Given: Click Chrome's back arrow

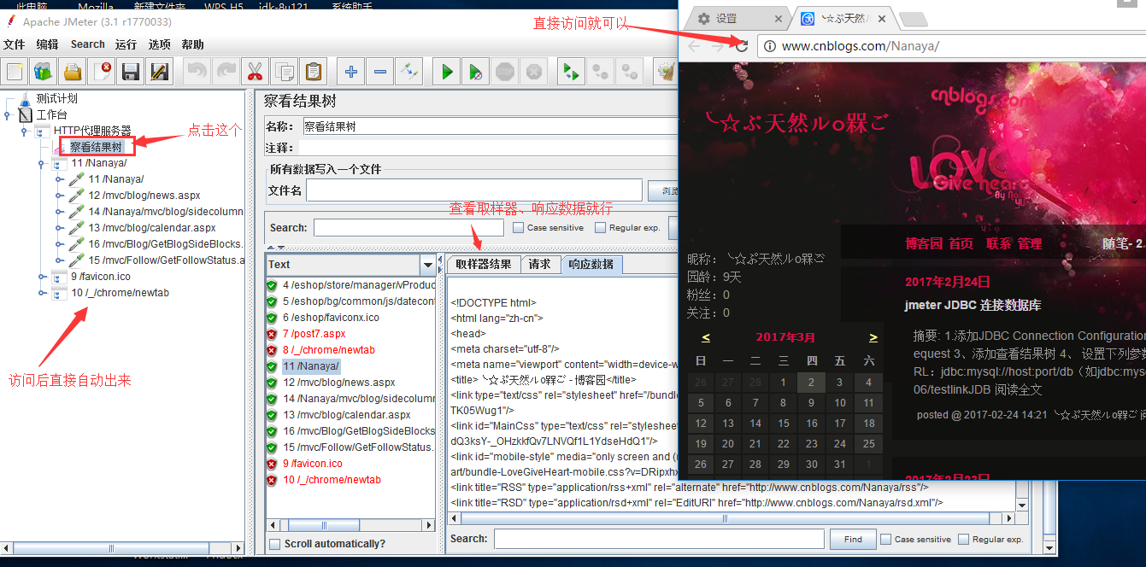Looking at the screenshot, I should (694, 45).
